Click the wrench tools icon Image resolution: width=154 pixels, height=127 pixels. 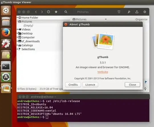pyautogui.click(x=129, y=12)
